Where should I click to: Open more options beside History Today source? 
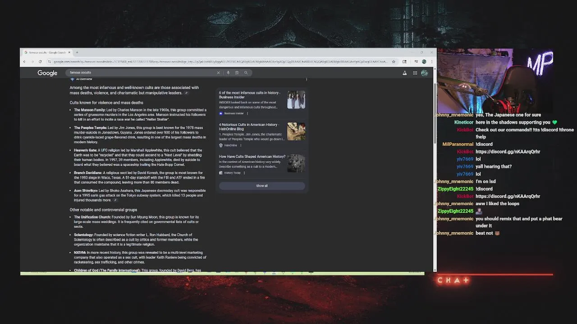tap(244, 173)
